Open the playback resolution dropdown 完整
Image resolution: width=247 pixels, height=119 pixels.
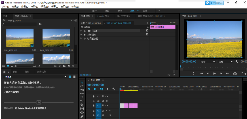point(225,62)
